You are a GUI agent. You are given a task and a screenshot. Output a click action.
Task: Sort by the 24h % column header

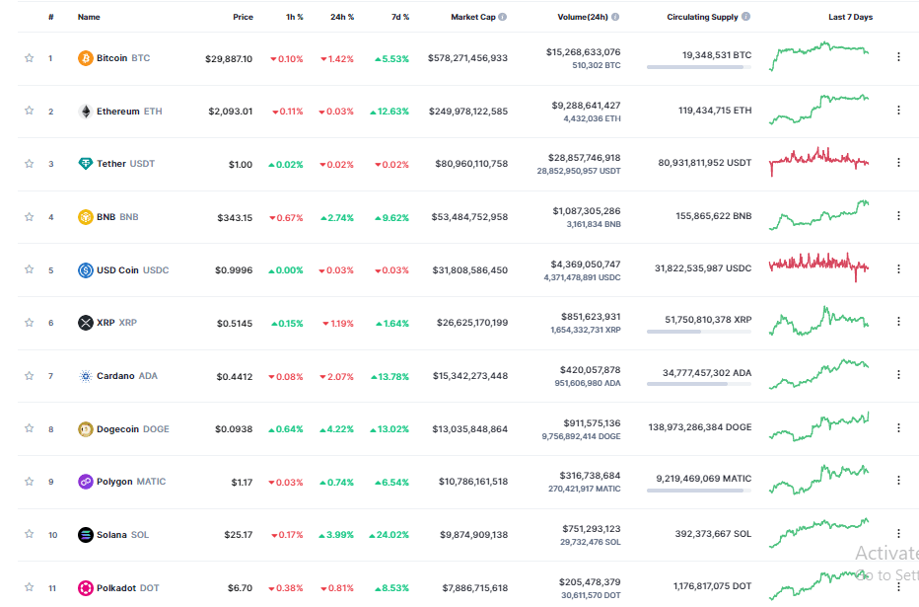coord(342,17)
